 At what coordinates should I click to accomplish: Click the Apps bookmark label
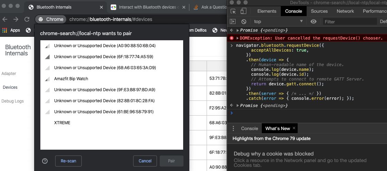click(15, 30)
